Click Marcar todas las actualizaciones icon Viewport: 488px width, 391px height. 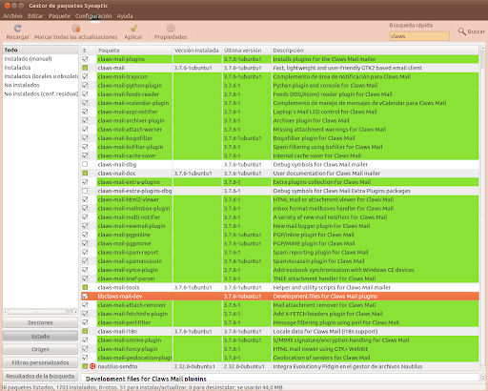75,29
